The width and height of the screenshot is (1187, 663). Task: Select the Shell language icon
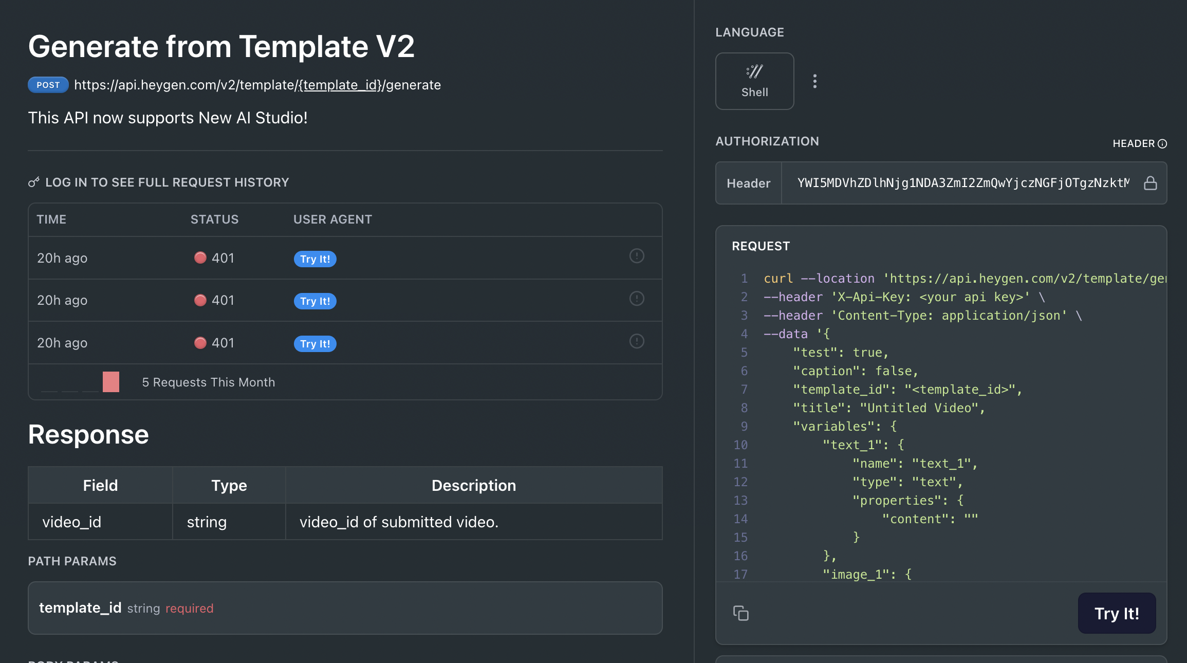[x=754, y=81]
